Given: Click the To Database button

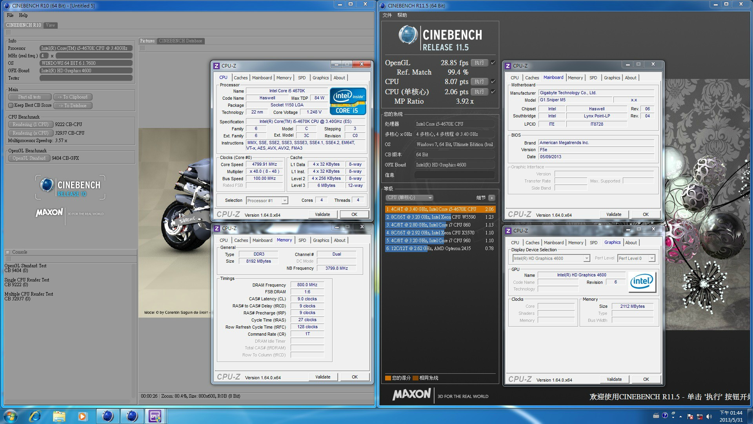Looking at the screenshot, I should [x=73, y=106].
